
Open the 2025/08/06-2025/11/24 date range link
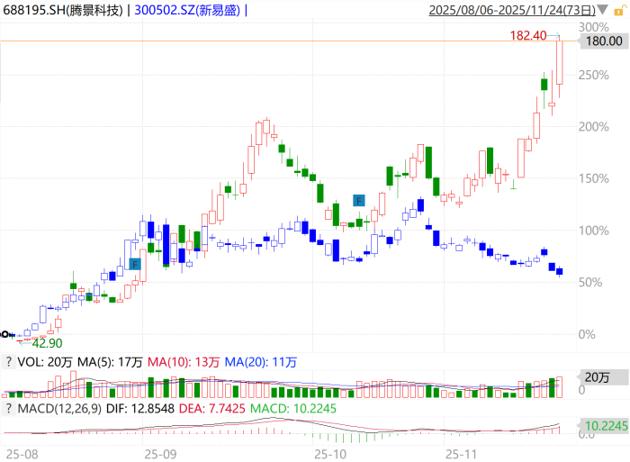(512, 10)
